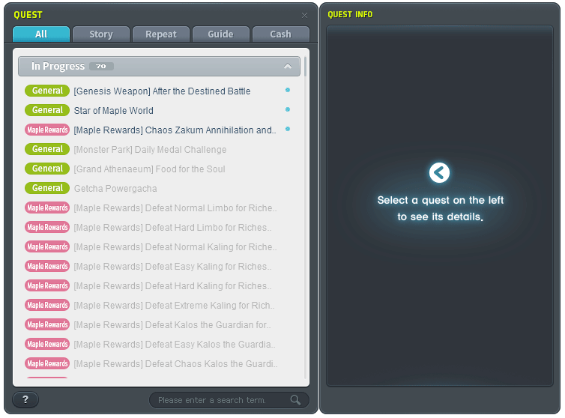Click the General badge beside Star of Maple World
Screen dimensions: 565x418
tap(47, 110)
